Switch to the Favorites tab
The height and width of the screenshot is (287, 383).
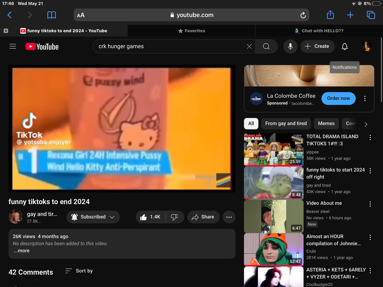pos(191,31)
